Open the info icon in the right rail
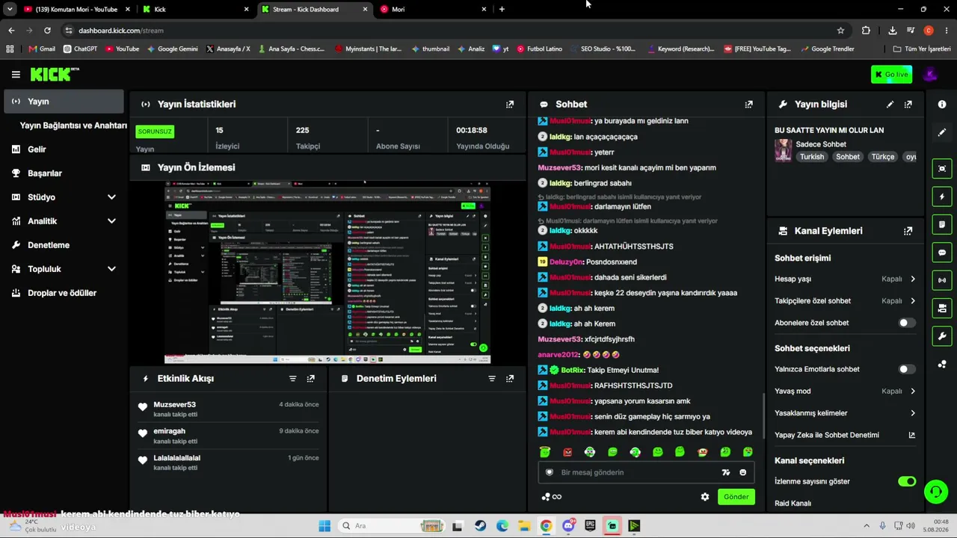Image resolution: width=957 pixels, height=538 pixels. pyautogui.click(x=942, y=105)
